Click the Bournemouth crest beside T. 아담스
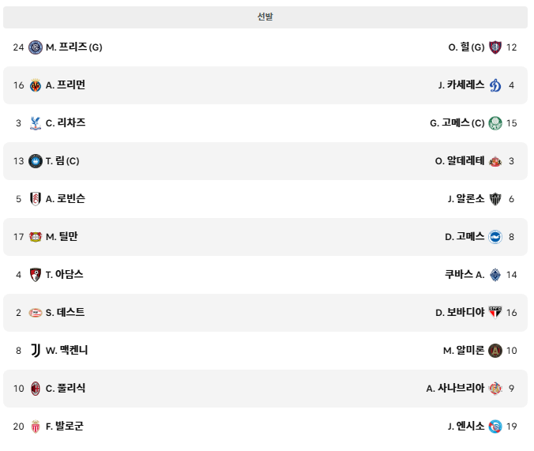This screenshot has height=451, width=534. [36, 275]
